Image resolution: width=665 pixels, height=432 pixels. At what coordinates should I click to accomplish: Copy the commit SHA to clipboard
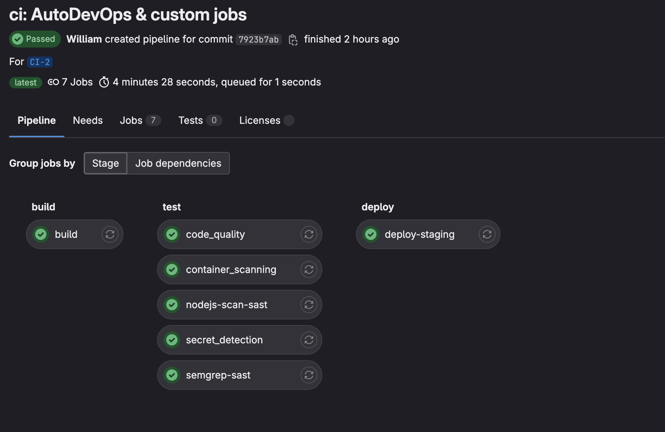[293, 40]
